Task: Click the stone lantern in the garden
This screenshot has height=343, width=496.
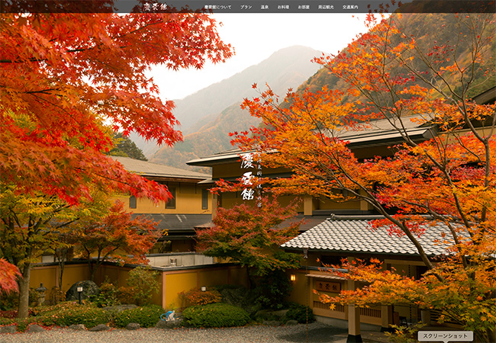Action: pos(41,293)
